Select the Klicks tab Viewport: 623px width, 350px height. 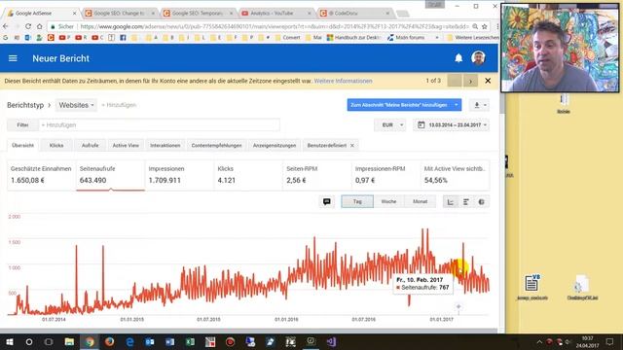pyautogui.click(x=56, y=145)
